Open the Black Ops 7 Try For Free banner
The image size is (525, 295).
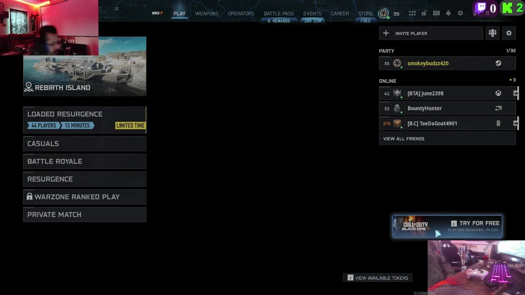point(447,227)
